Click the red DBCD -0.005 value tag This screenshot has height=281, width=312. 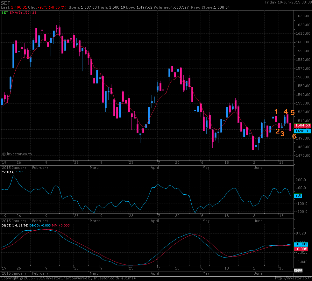[301, 249]
